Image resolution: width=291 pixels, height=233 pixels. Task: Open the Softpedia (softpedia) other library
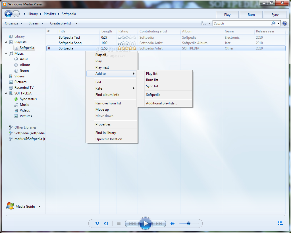26,133
